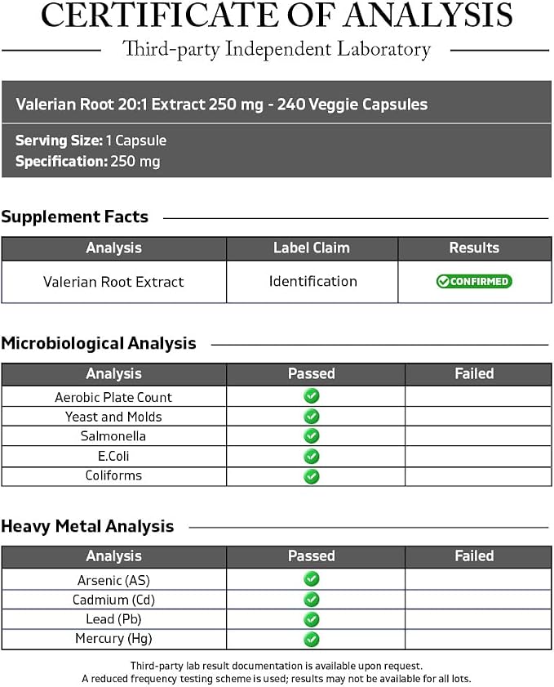Image resolution: width=554 pixels, height=687 pixels.
Task: Click the Arsenic (AS) passed checkmark
Action: click(312, 579)
